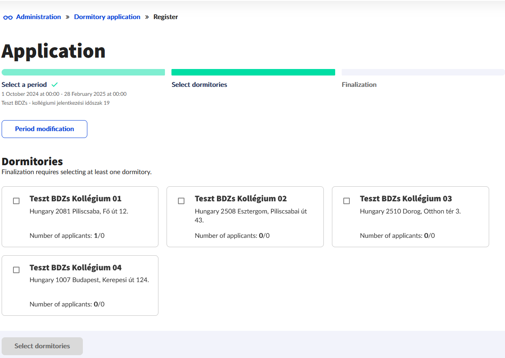
Task: Click the green checkmark next to Select a period
Action: click(54, 85)
